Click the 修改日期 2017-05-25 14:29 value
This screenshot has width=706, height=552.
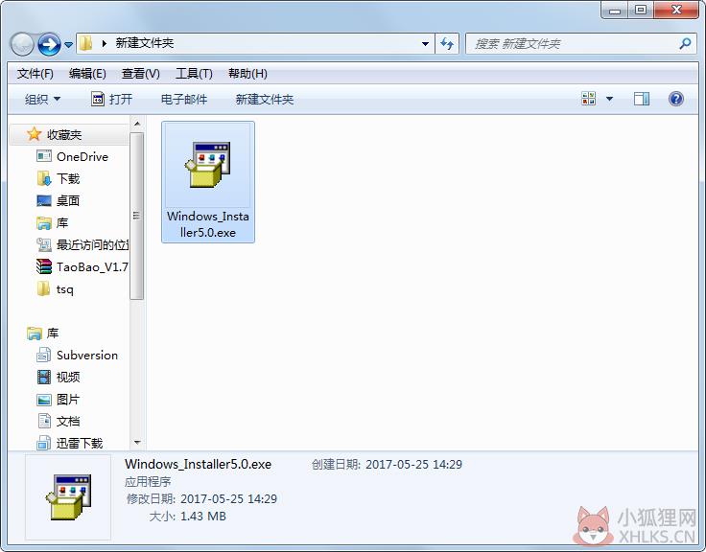click(x=228, y=499)
